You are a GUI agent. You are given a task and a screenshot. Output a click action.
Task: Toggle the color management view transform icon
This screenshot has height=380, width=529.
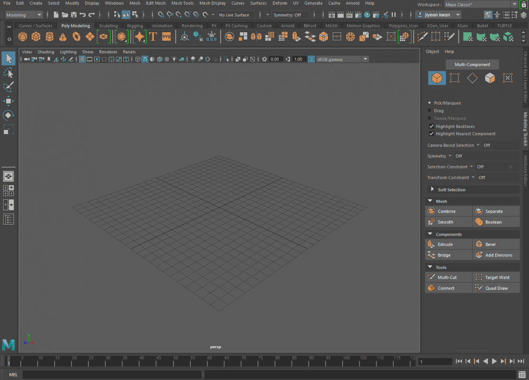[x=312, y=59]
